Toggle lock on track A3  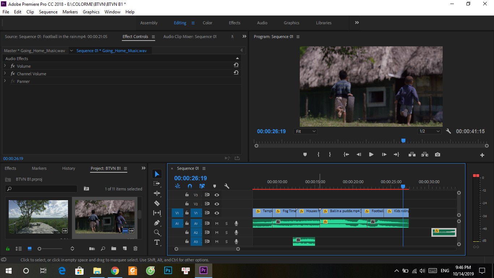[187, 241]
